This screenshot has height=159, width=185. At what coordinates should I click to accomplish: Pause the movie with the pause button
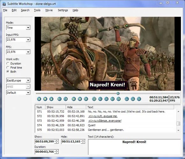(39, 99)
